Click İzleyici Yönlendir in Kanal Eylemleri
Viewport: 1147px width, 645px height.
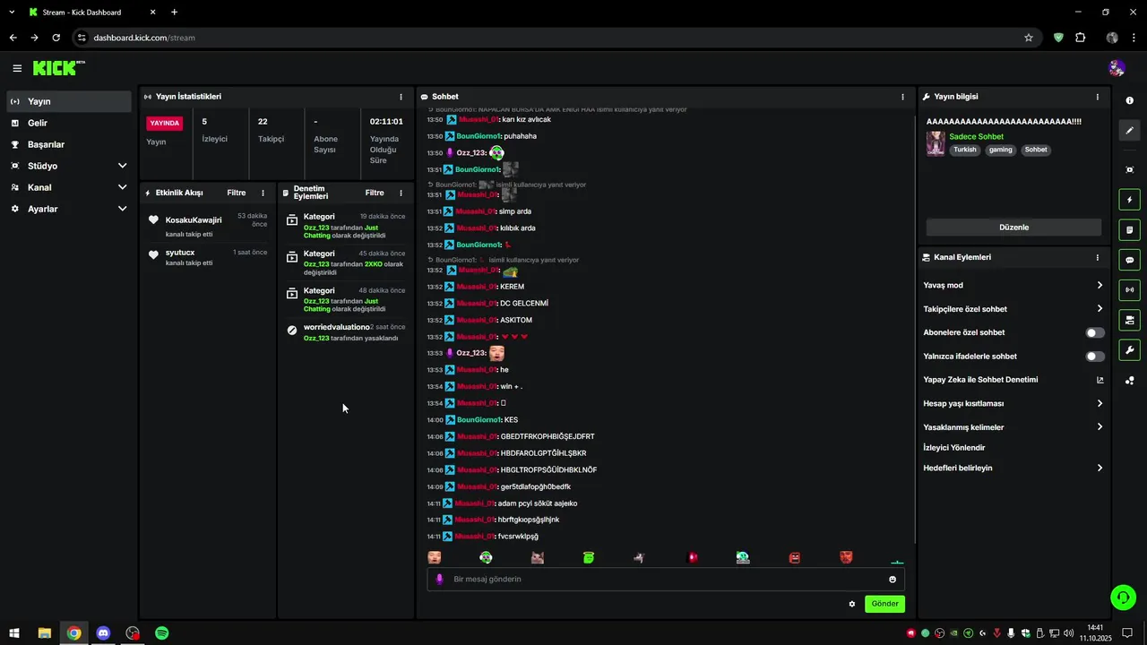[954, 448]
